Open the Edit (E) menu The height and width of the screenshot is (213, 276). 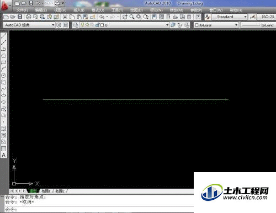pyautogui.click(x=41, y=10)
